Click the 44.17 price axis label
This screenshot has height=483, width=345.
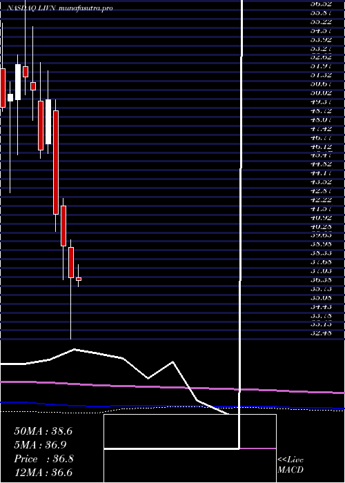[322, 173]
